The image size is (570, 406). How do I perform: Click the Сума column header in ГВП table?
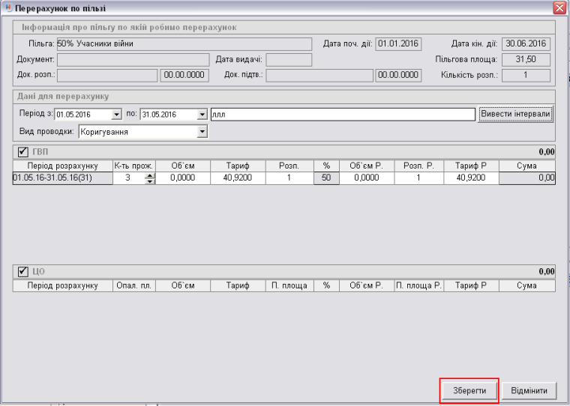[526, 166]
